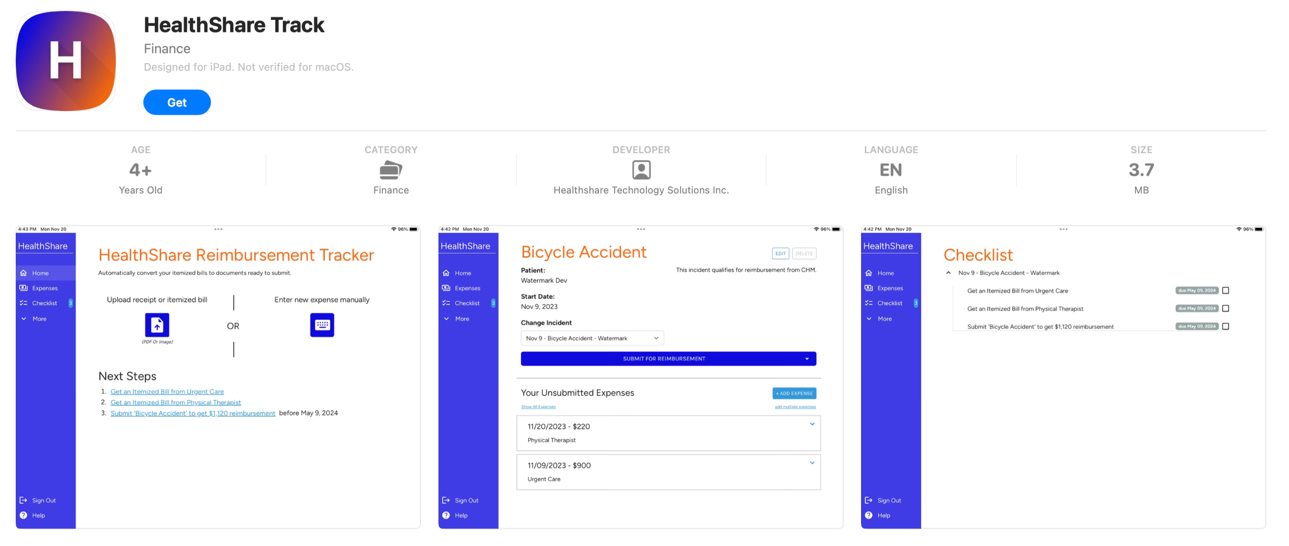Screen dimensions: 1289x546
Task: Click the upload receipt file icon
Action: pos(157,325)
